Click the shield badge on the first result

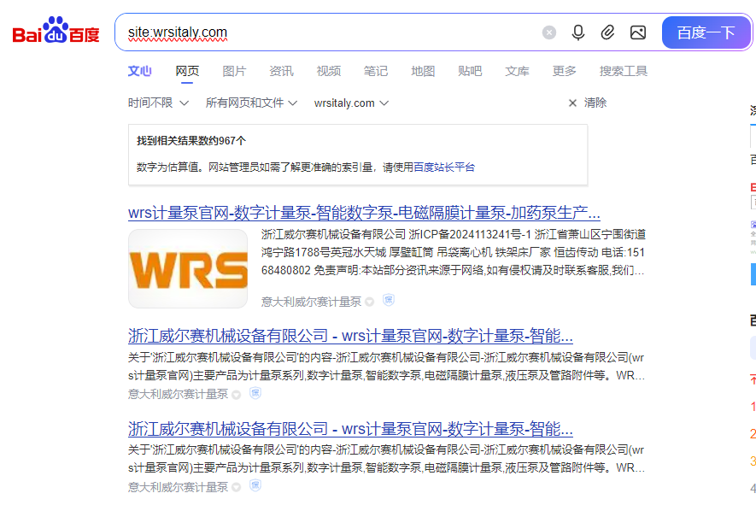(389, 300)
